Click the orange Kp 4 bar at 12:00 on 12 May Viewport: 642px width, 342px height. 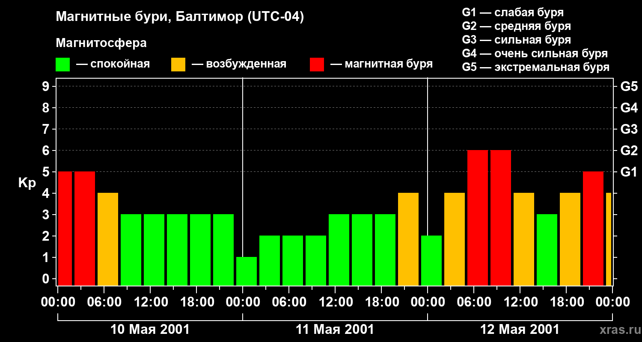pyautogui.click(x=524, y=239)
